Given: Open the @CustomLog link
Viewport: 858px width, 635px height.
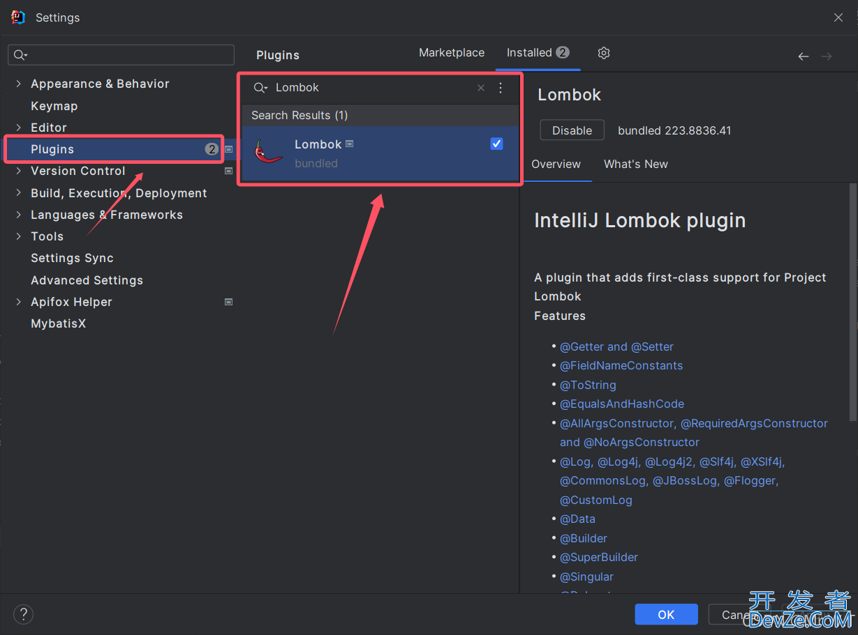Looking at the screenshot, I should (x=596, y=500).
